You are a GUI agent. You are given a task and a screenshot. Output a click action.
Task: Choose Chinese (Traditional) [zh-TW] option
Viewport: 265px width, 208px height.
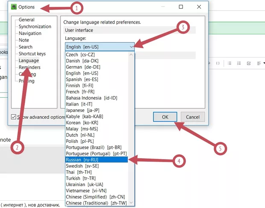97,203
